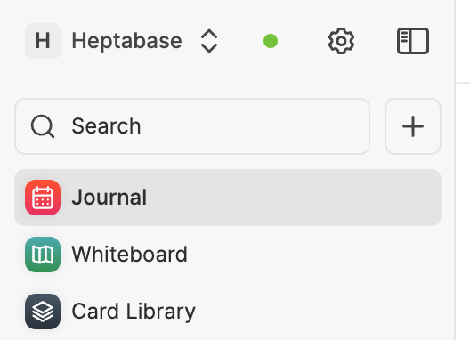Open the Heptabase workspace name dropdown
This screenshot has width=470, height=340.
pyautogui.click(x=126, y=41)
